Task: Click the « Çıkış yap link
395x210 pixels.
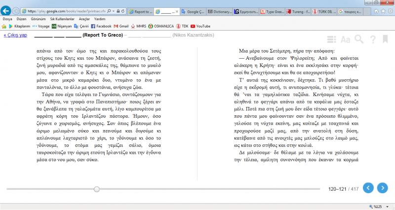Action: pyautogui.click(x=15, y=35)
